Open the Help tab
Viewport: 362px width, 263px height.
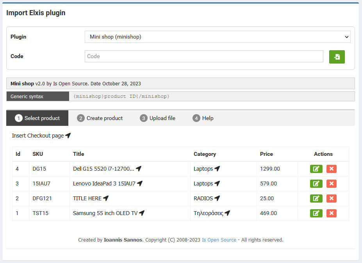pos(203,118)
